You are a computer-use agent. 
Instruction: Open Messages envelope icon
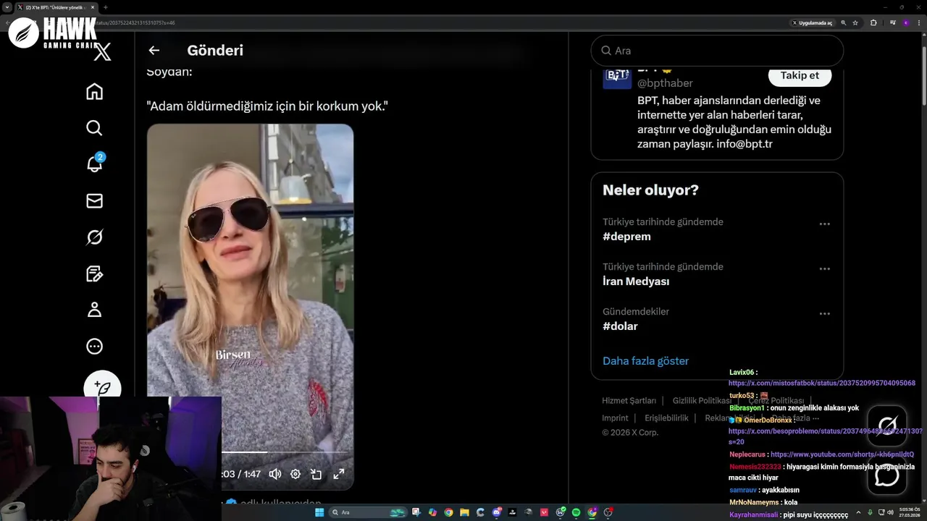click(x=94, y=200)
